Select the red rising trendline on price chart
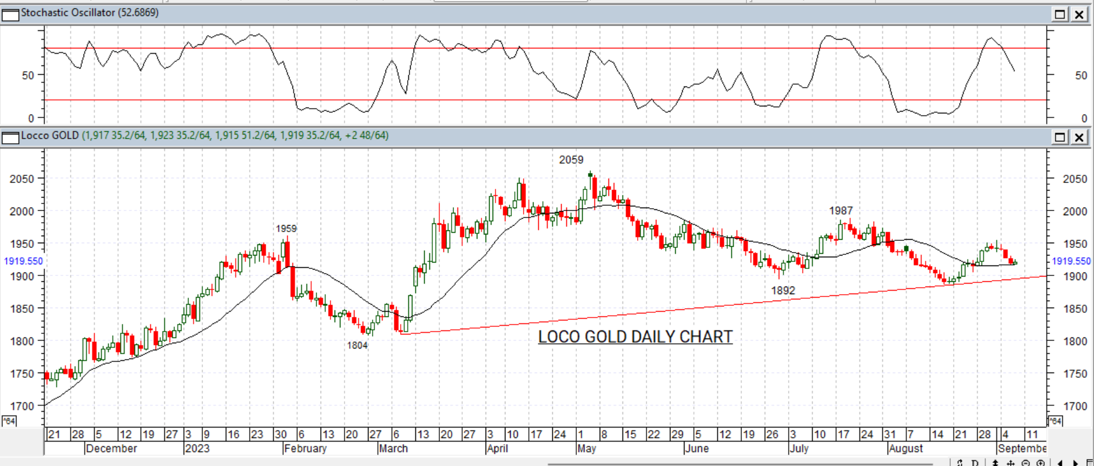The width and height of the screenshot is (1094, 466). tap(724, 305)
